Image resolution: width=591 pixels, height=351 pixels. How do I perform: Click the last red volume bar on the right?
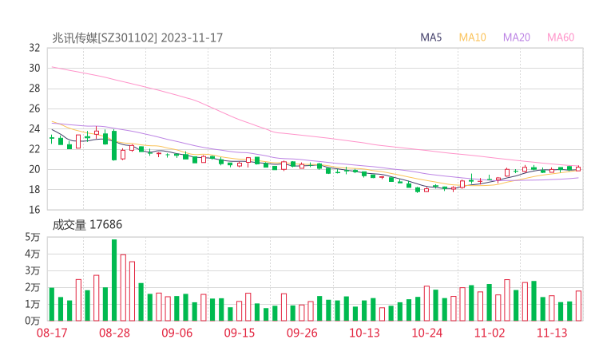click(x=578, y=306)
